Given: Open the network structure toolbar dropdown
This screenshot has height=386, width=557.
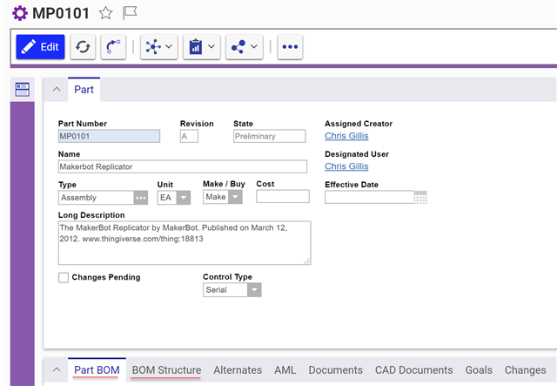Looking at the screenshot, I should tap(158, 47).
